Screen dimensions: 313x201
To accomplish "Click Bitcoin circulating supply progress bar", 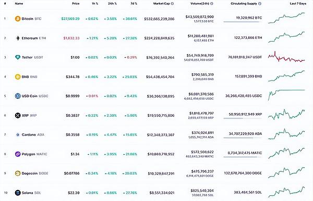I will click(x=243, y=22).
